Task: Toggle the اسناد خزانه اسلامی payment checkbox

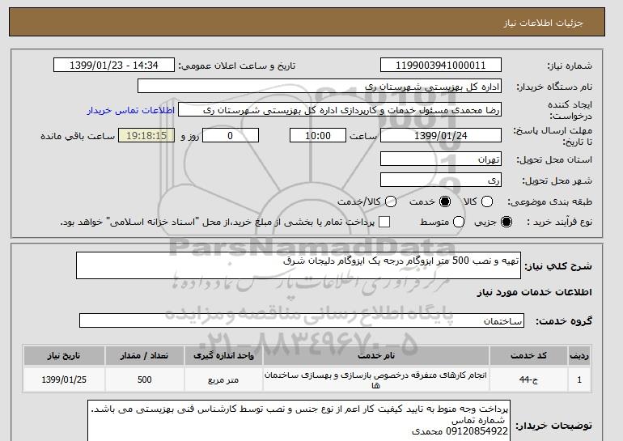Action: click(x=384, y=222)
